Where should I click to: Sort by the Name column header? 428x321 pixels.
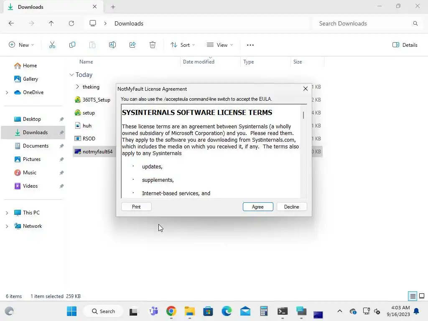(x=86, y=62)
